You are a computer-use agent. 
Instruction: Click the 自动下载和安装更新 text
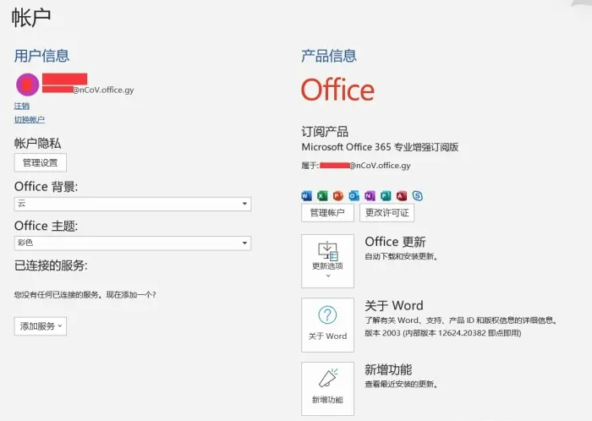point(402,256)
